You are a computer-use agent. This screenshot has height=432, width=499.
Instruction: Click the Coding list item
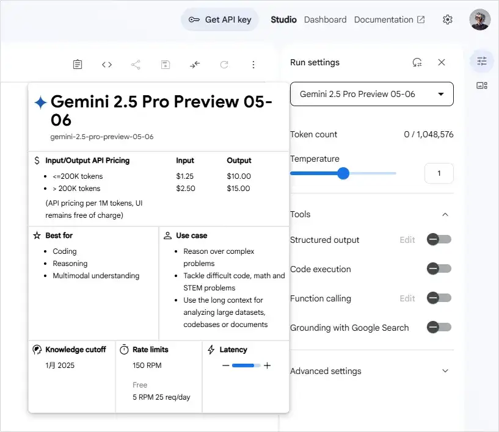(x=65, y=251)
